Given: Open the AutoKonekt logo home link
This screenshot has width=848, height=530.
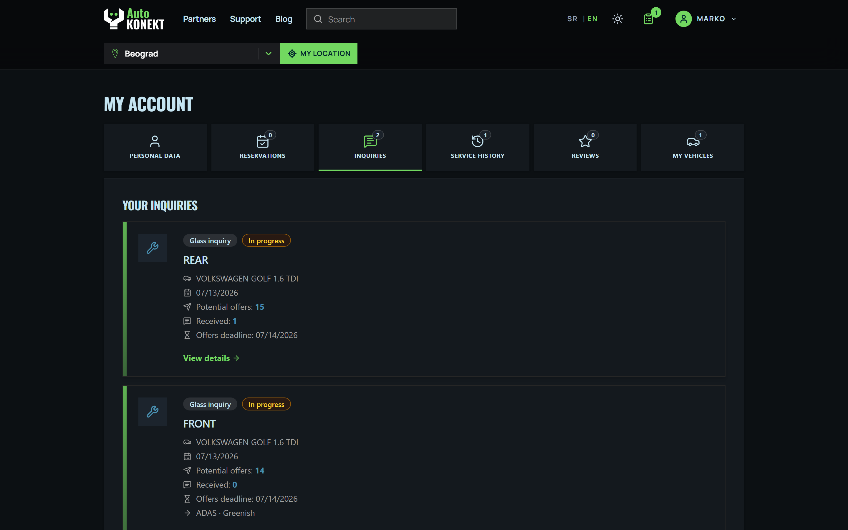Looking at the screenshot, I should click(x=134, y=19).
